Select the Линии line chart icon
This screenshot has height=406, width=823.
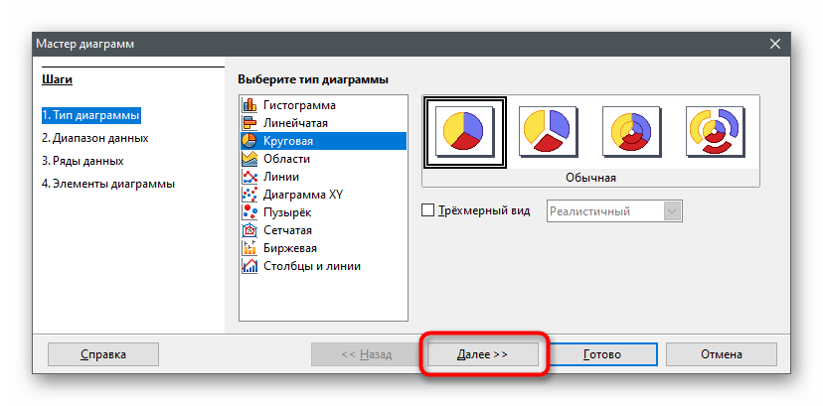pyautogui.click(x=249, y=177)
